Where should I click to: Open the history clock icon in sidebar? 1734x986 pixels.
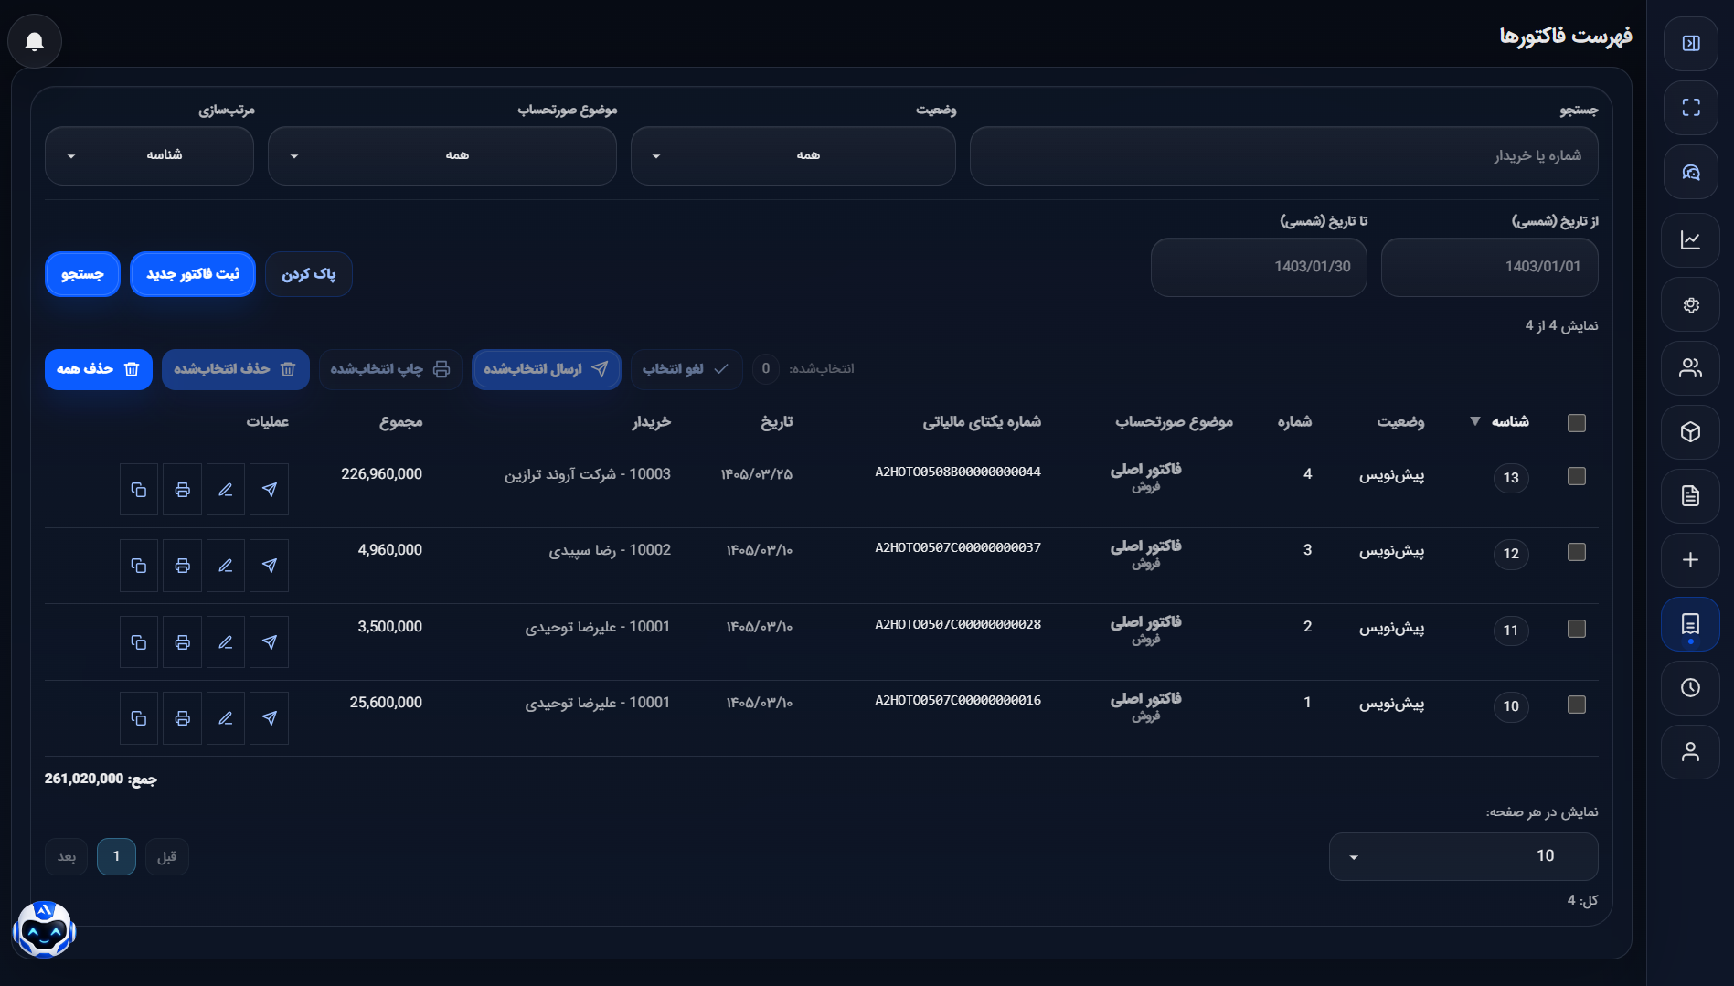1690,687
